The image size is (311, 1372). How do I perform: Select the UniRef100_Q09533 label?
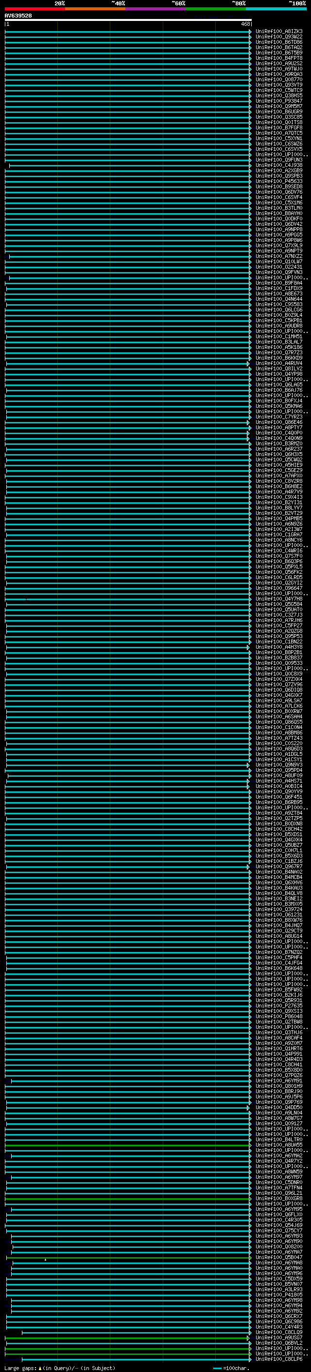(x=279, y=663)
